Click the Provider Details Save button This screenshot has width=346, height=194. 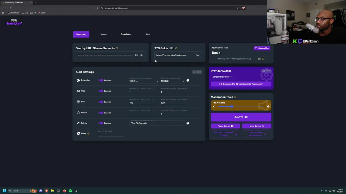coord(266,71)
